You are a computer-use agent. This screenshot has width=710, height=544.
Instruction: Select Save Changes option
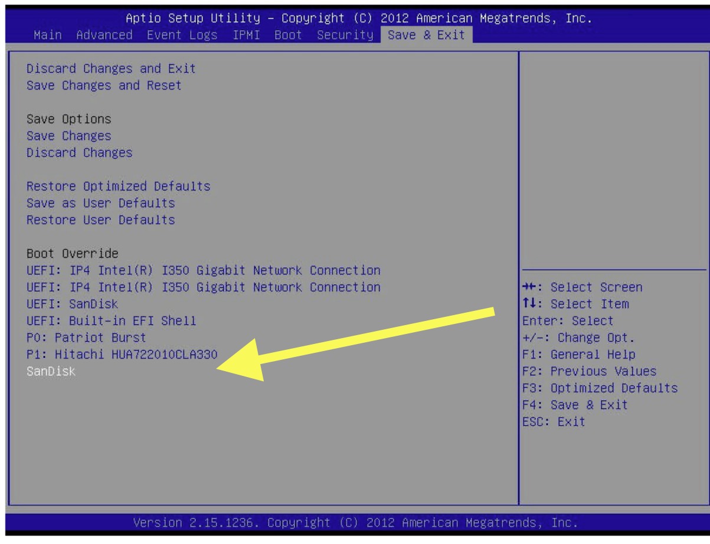(x=68, y=136)
